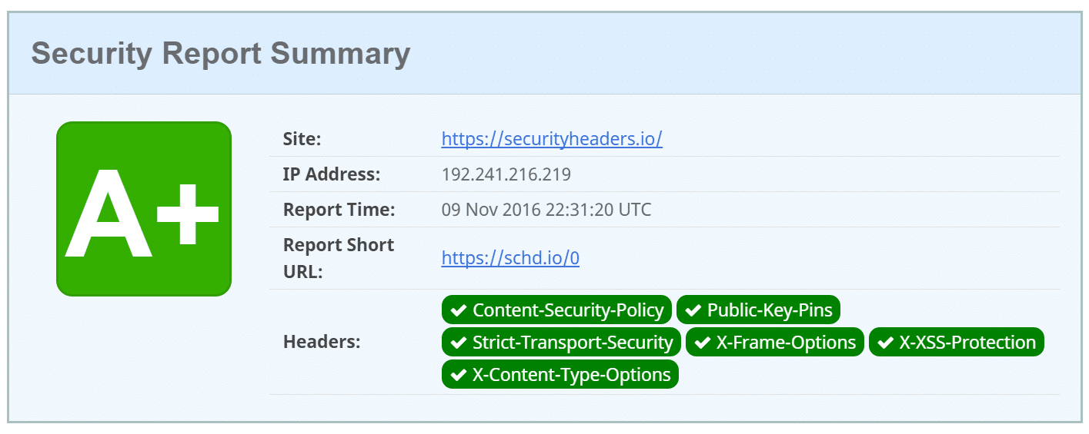Select the X-XSS-Protection header badge label
Image resolution: width=1089 pixels, height=434 pixels.
[x=967, y=343]
